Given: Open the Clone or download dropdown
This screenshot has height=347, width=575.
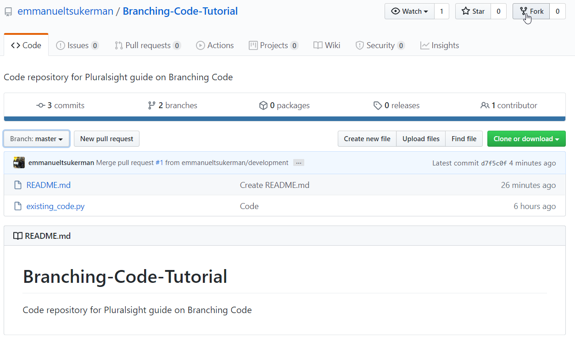Looking at the screenshot, I should [x=526, y=139].
